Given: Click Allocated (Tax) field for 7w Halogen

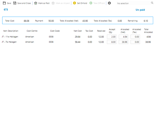Looking at the screenshot, I should pos(135,42).
